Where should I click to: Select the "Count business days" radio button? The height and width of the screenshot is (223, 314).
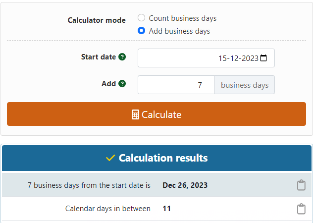point(142,18)
